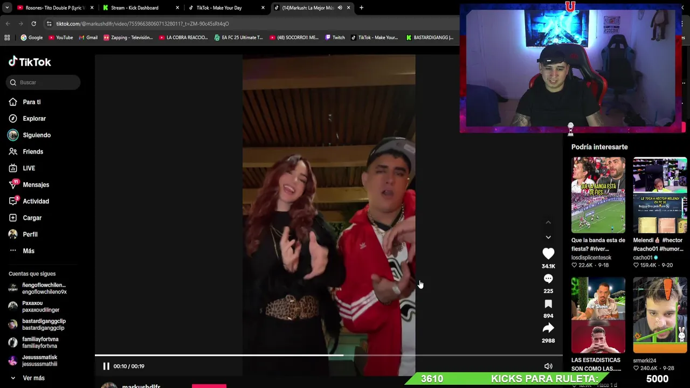690x388 pixels.
Task: Open the TikTok logo home link
Action: (30, 62)
